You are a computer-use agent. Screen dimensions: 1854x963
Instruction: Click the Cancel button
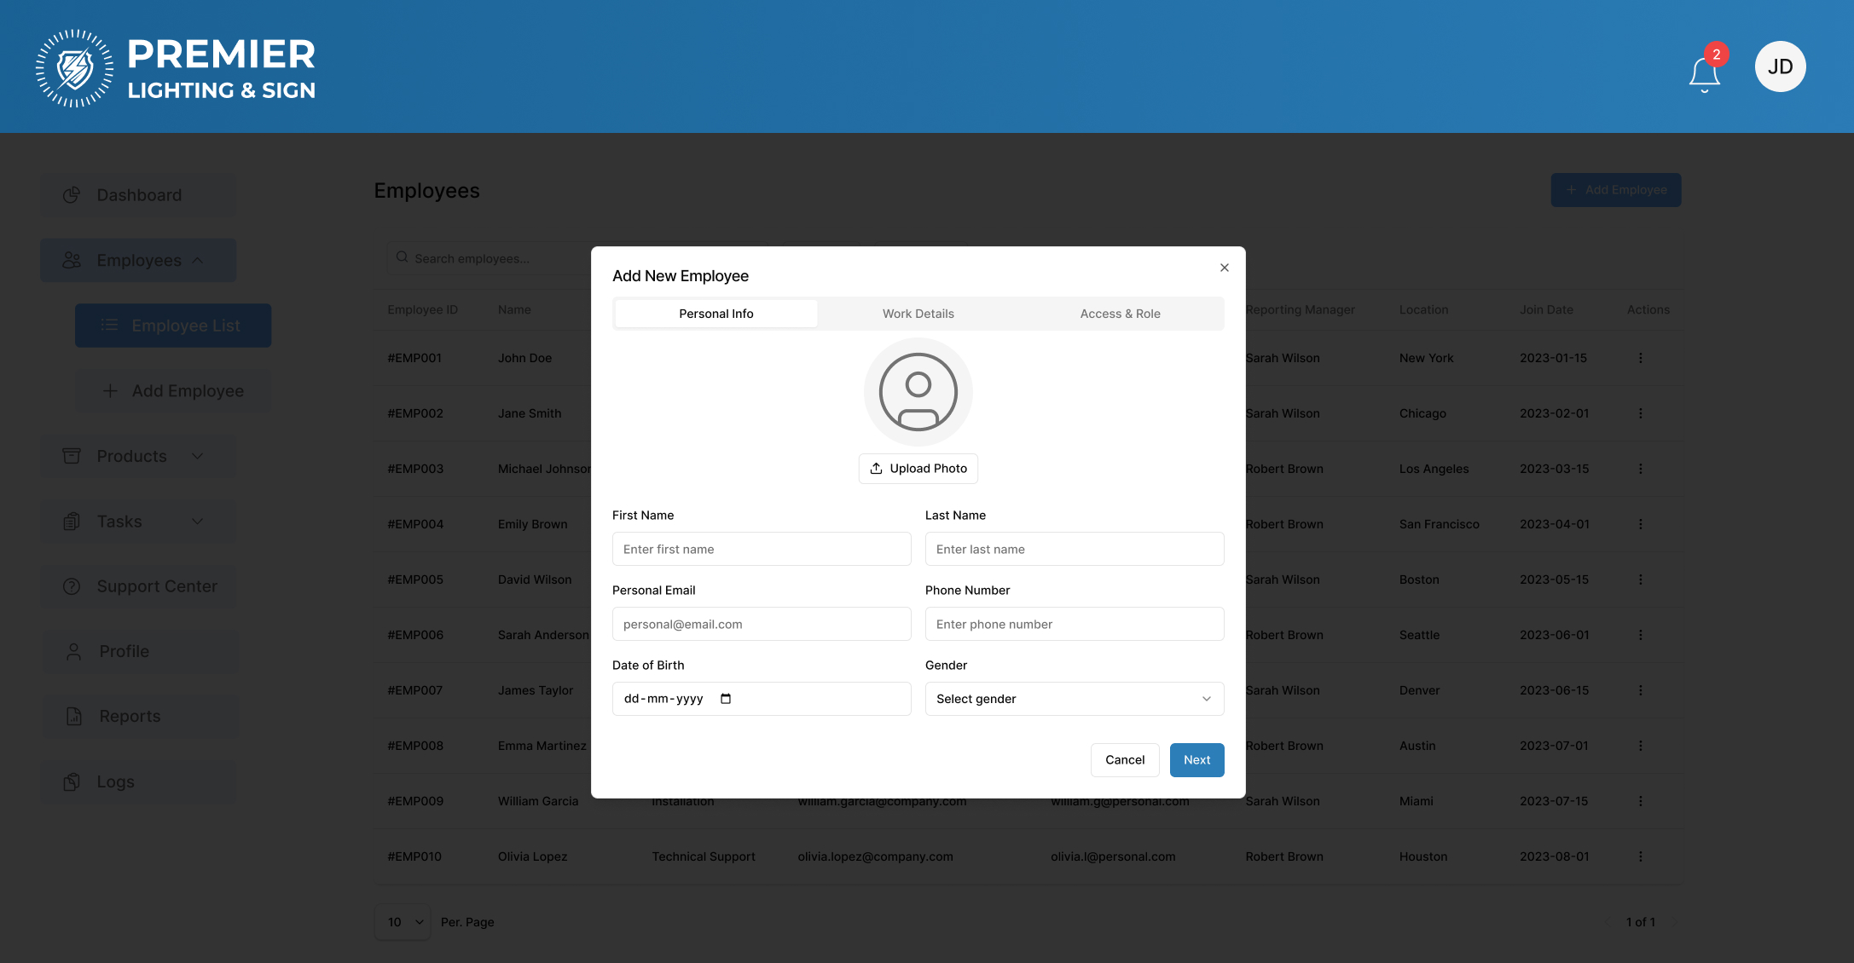(1124, 760)
